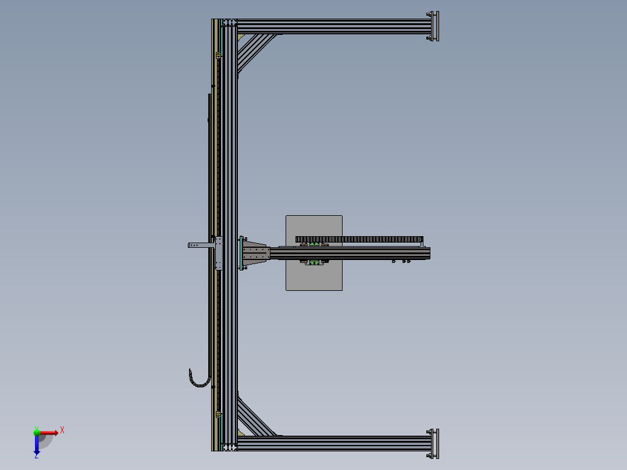Viewport: 627px width, 470px height.
Task: Select the bottom-right mounting flange plate
Action: tap(437, 444)
